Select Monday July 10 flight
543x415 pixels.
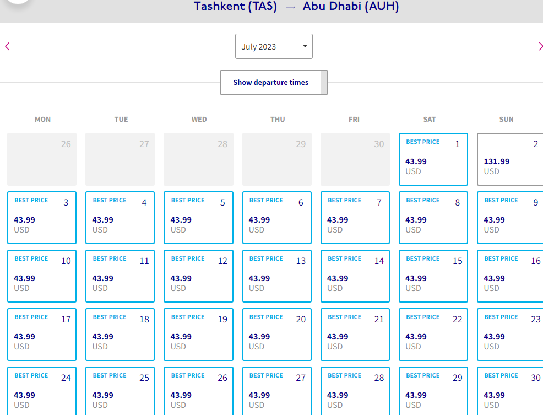[42, 276]
